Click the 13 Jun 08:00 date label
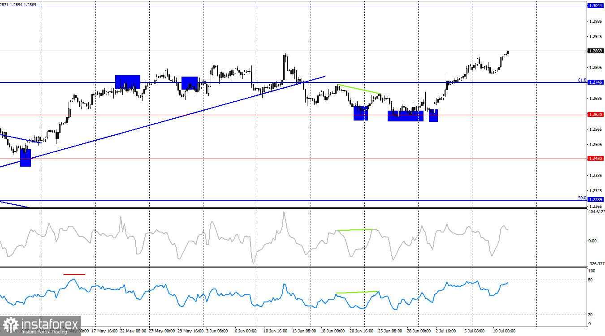The width and height of the screenshot is (605, 336). coord(304,331)
